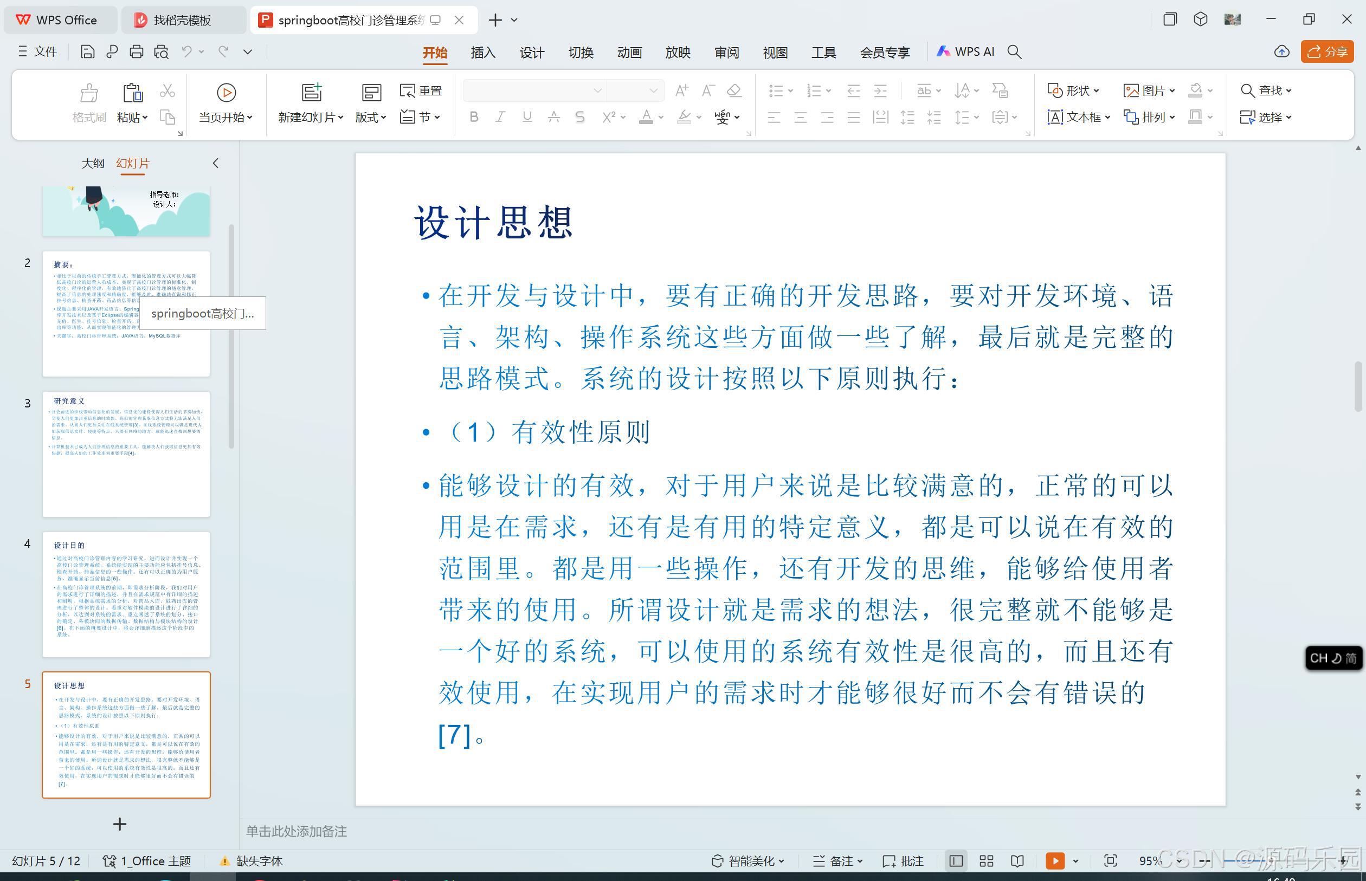Open the Insert ribbon tab
This screenshot has height=881, width=1366.
click(x=482, y=53)
